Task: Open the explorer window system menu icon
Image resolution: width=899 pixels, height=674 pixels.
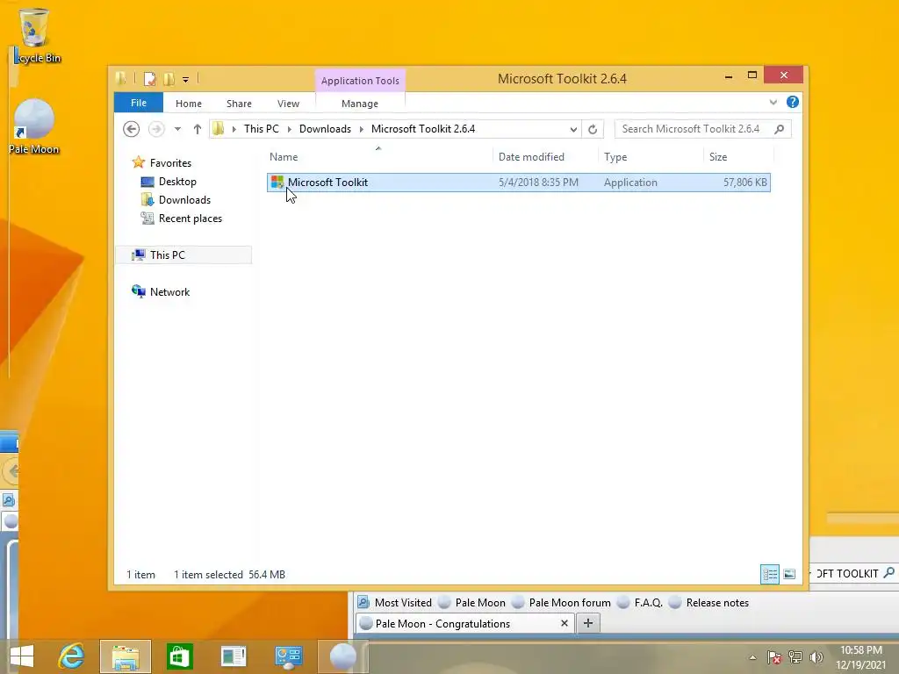Action: 120,78
